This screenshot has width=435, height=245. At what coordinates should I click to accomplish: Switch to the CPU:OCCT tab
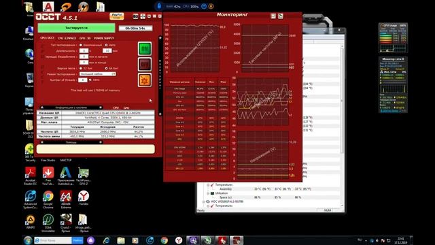tap(47, 38)
